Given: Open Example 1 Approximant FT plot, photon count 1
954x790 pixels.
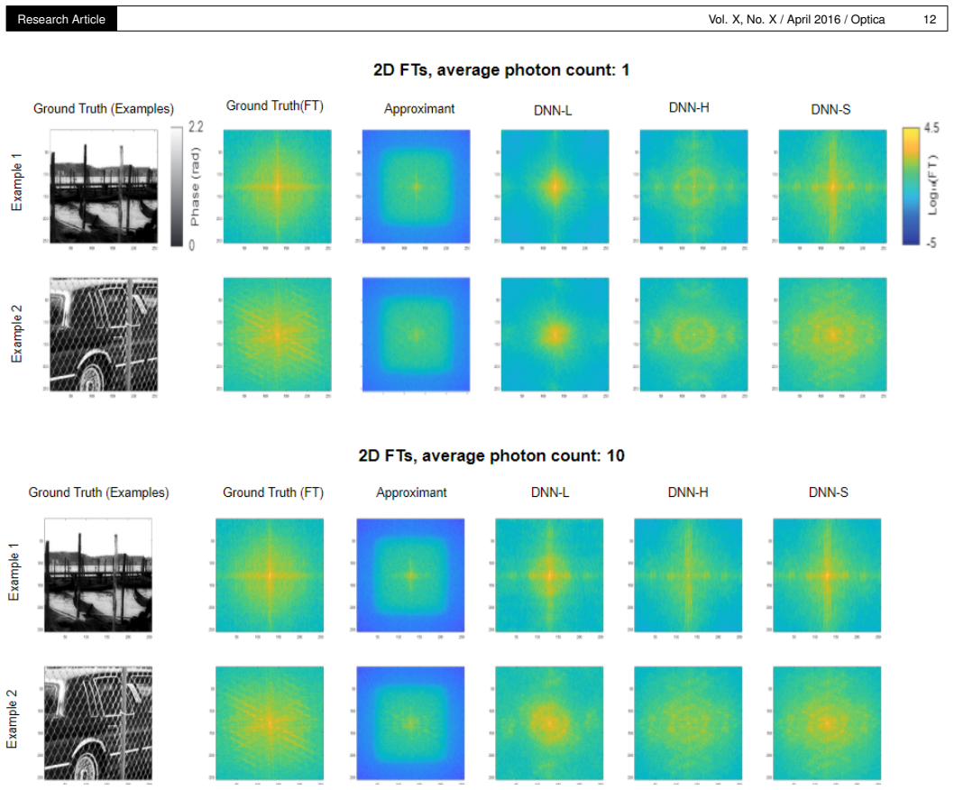Looking at the screenshot, I should coord(417,187).
